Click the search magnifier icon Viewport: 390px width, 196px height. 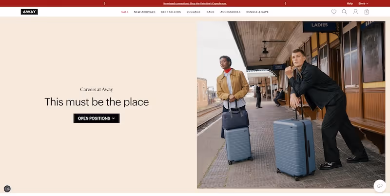[344, 12]
